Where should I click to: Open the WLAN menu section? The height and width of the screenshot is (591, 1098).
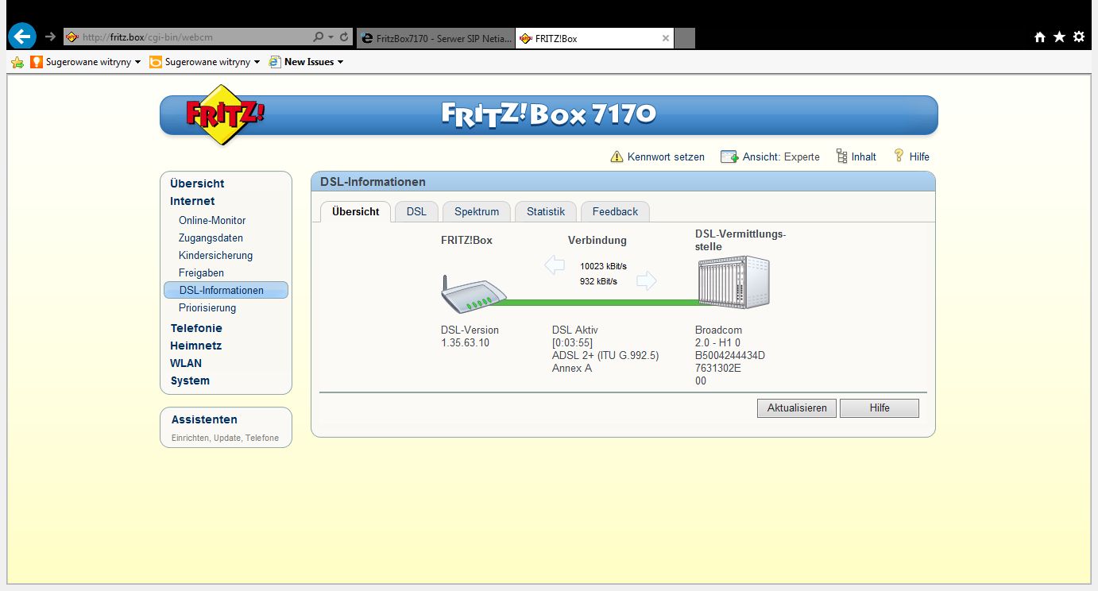pyautogui.click(x=186, y=363)
